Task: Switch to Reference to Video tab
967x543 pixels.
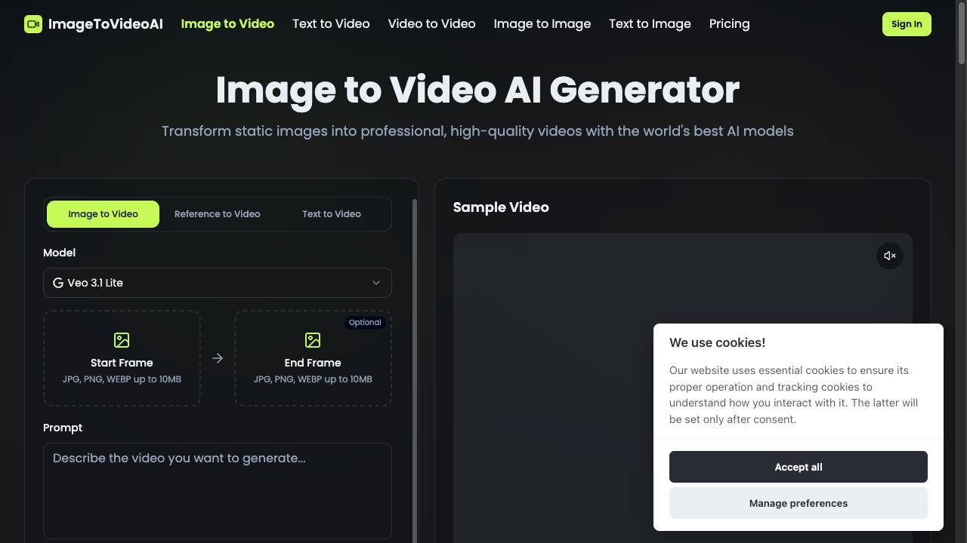Action: point(218,214)
